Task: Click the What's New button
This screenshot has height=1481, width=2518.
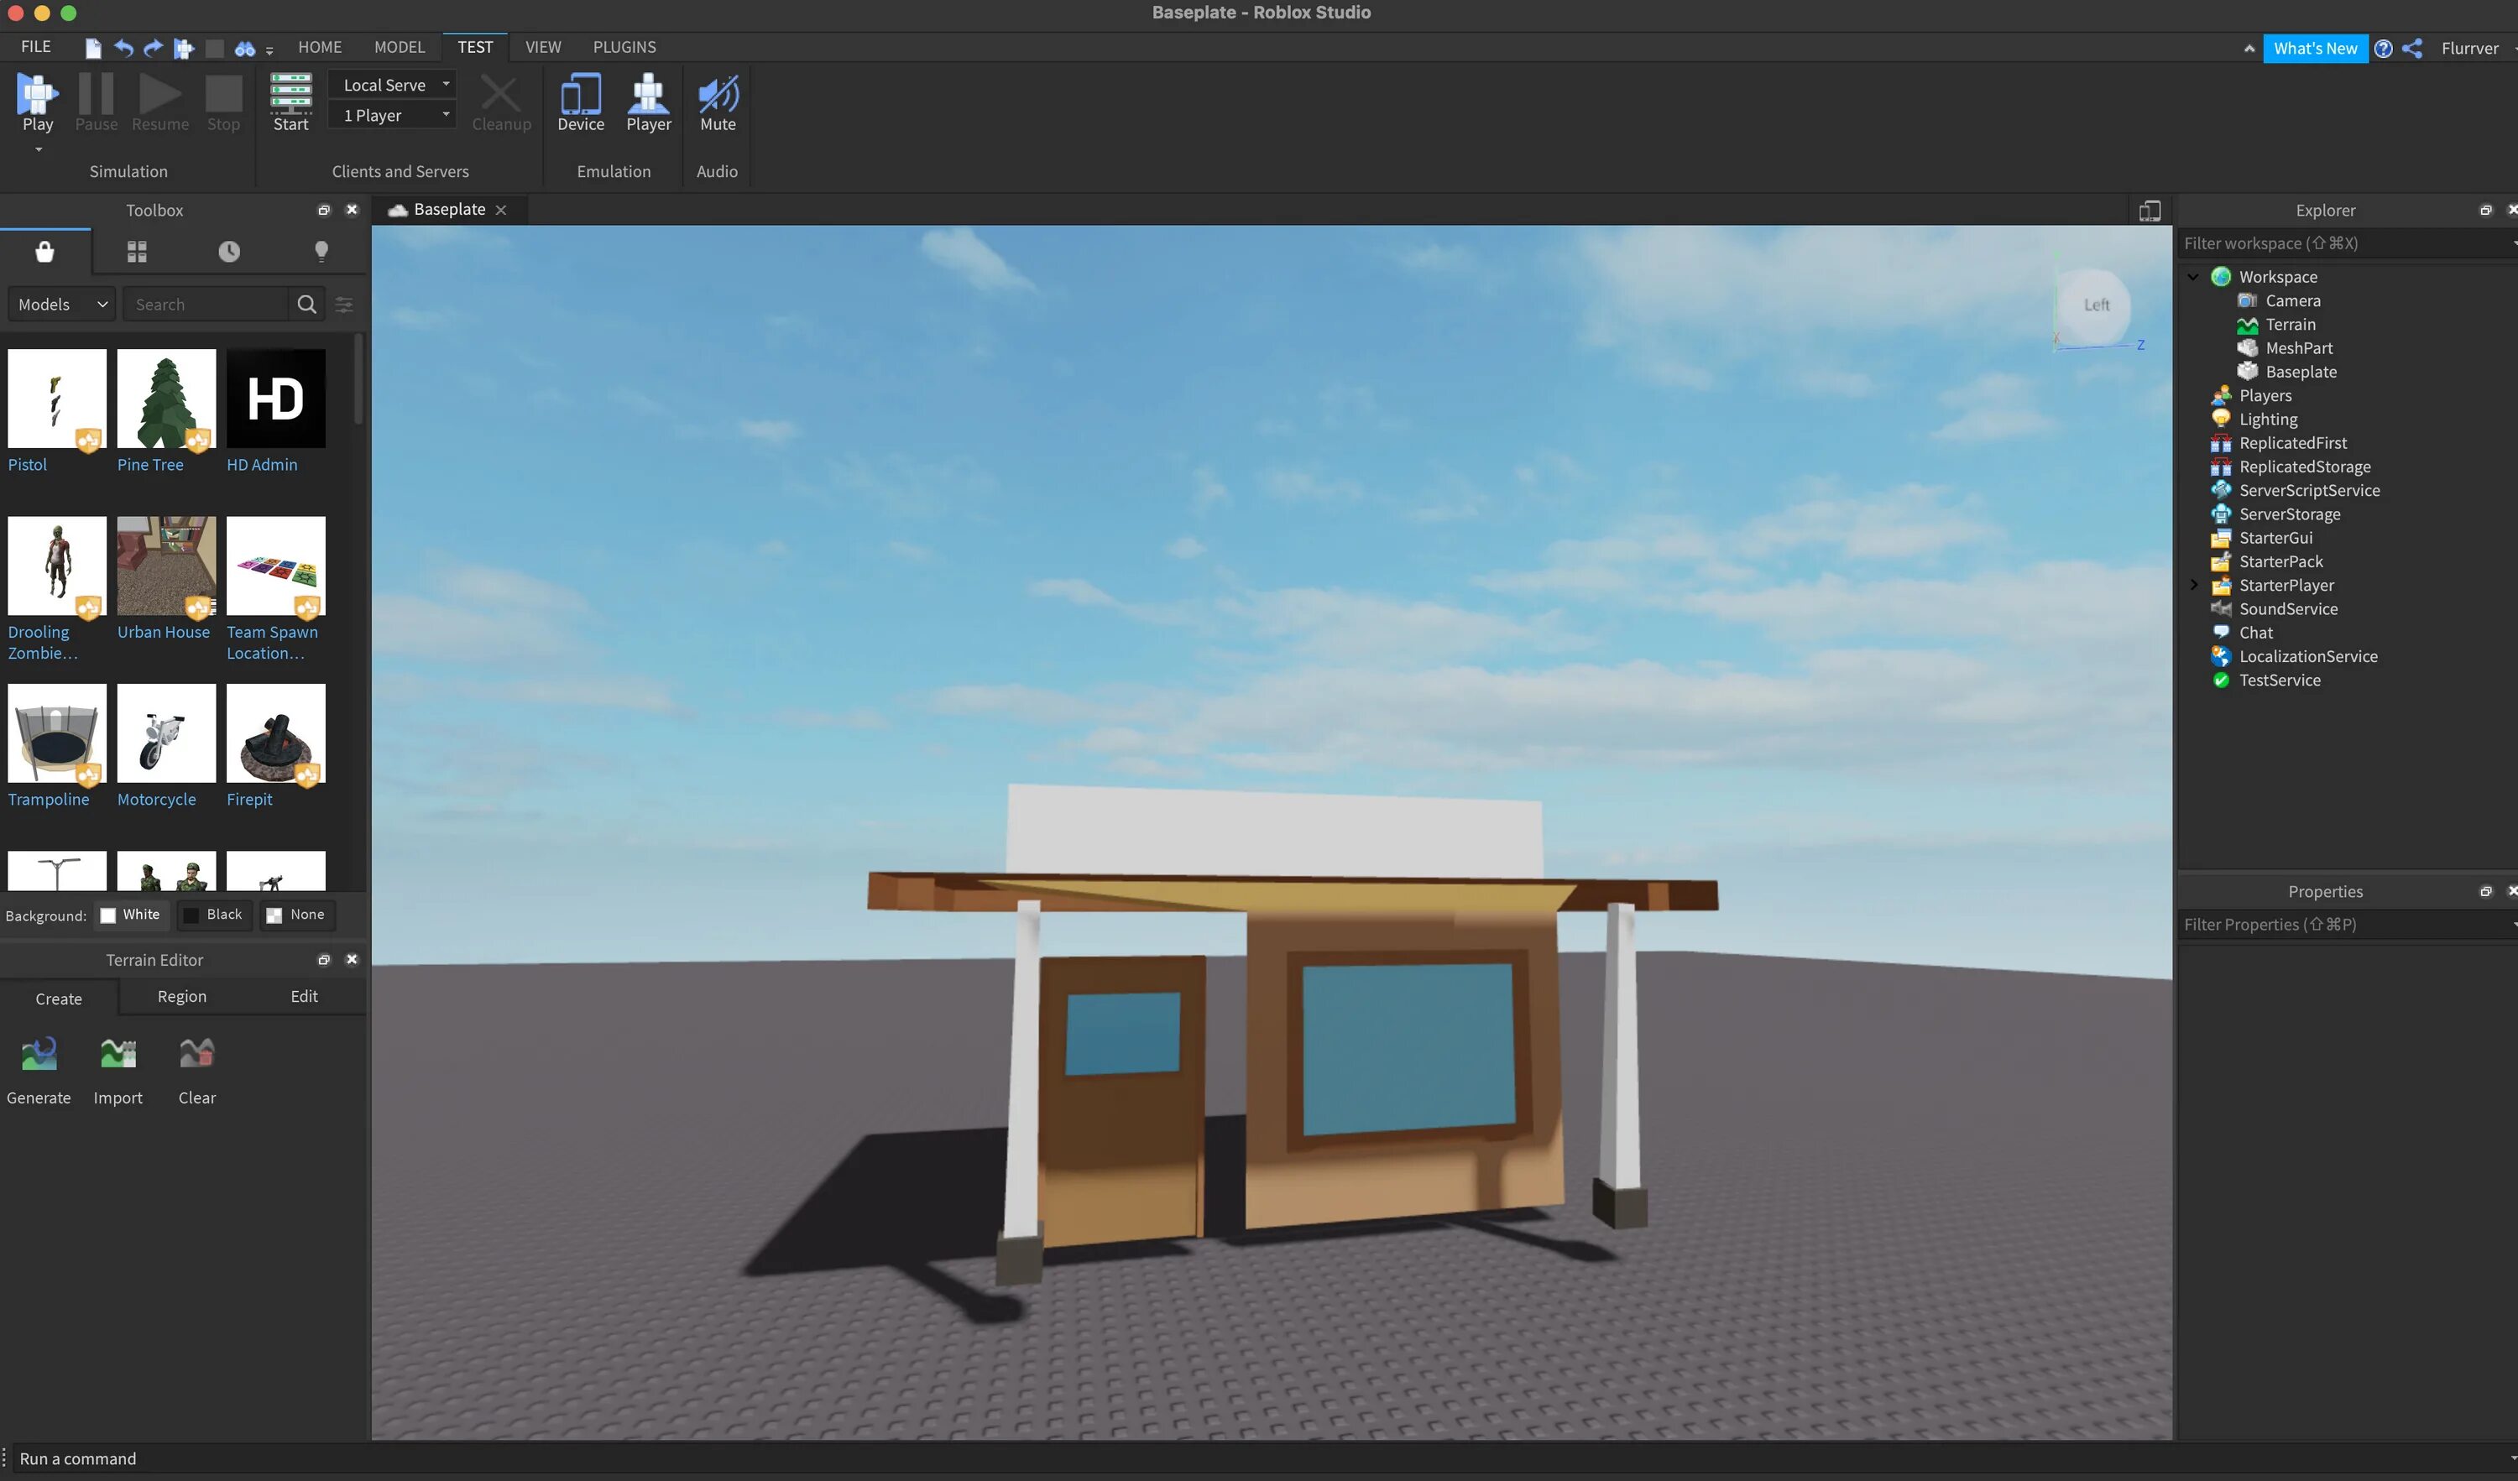Action: (2314, 48)
